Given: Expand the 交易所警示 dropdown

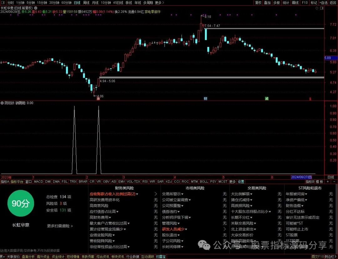Looking at the screenshot, I should point(173,194).
